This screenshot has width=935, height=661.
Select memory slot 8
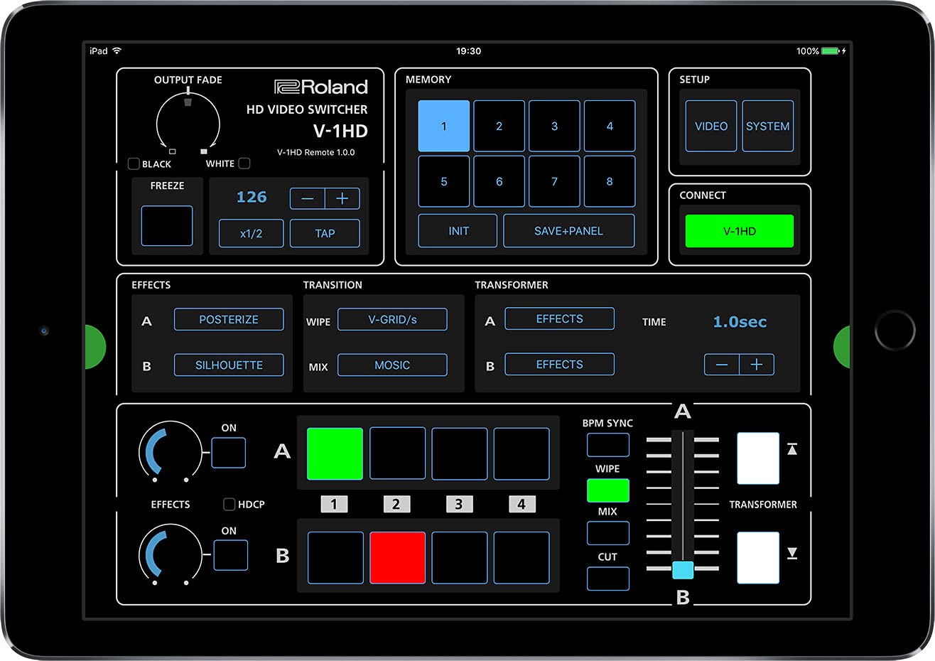(610, 181)
